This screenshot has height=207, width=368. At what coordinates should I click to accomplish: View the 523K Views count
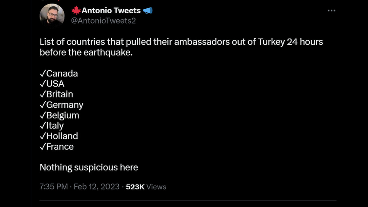click(146, 187)
